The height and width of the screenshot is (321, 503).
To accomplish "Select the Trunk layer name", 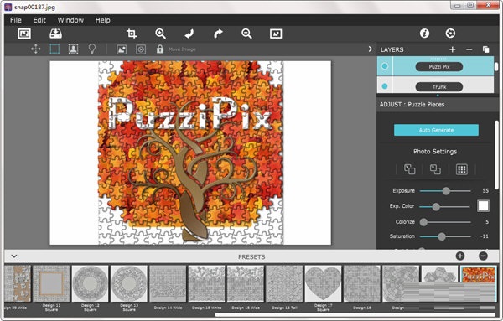I will (439, 87).
